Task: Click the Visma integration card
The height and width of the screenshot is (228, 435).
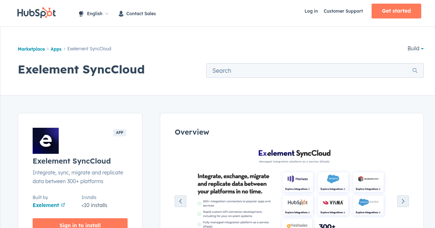Action: pos(333,206)
